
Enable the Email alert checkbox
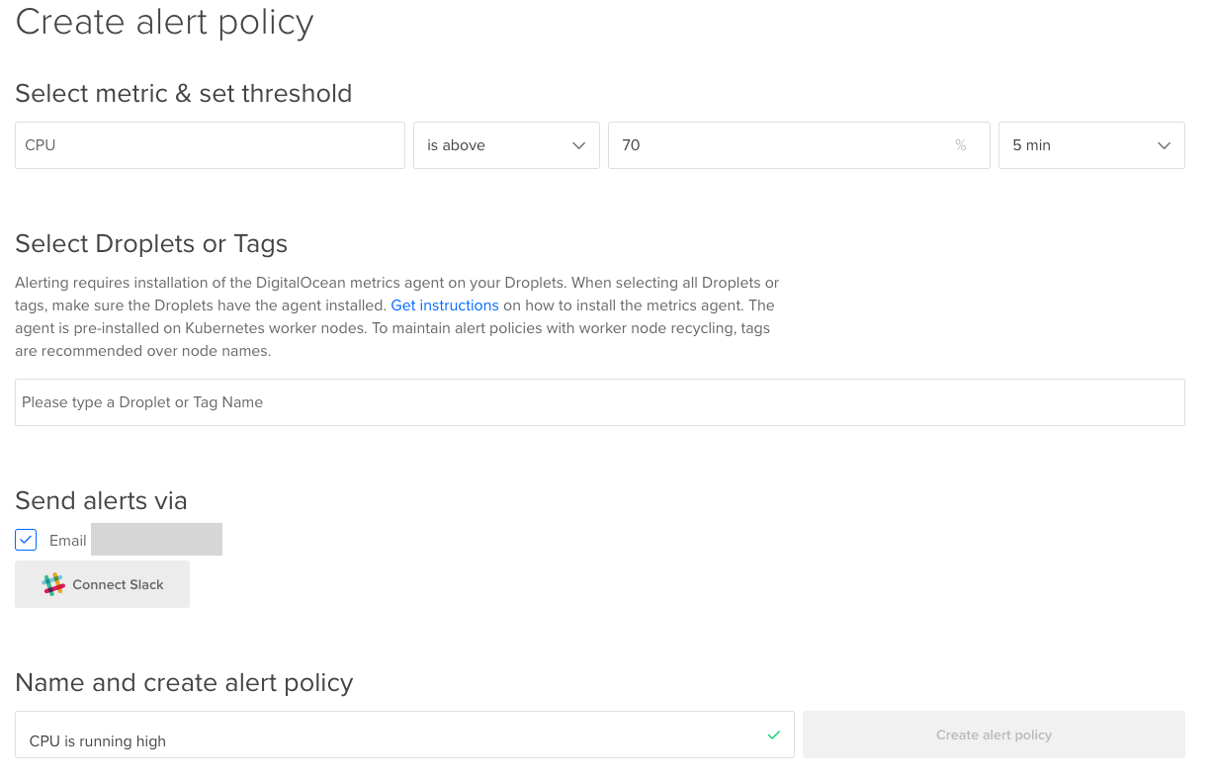click(x=25, y=539)
